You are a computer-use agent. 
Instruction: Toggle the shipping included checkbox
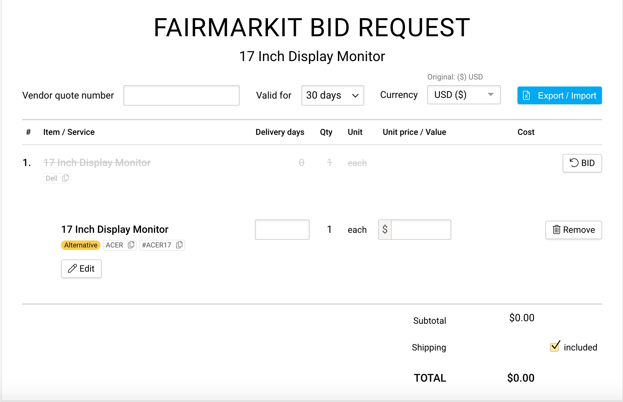(x=555, y=347)
